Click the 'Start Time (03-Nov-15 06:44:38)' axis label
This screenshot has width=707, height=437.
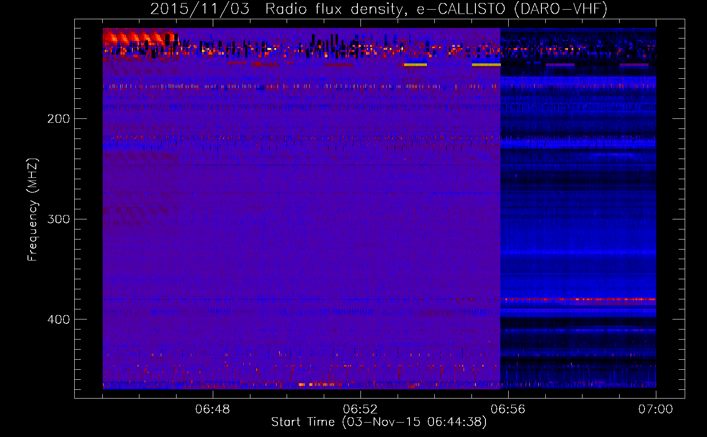[379, 422]
